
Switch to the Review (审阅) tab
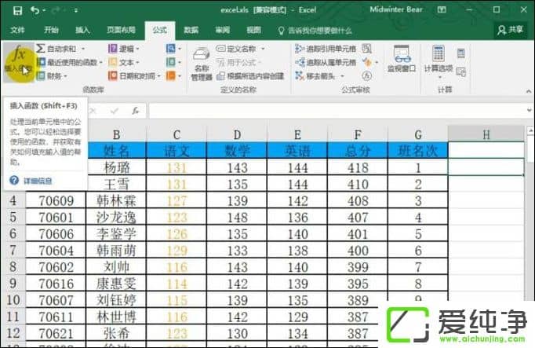[x=223, y=30]
